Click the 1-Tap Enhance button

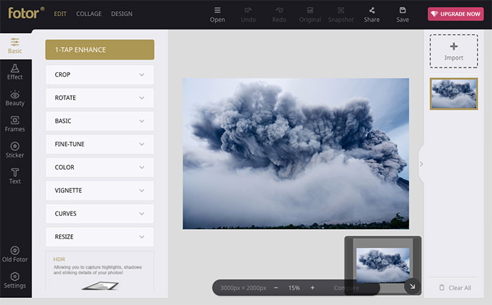coord(99,50)
